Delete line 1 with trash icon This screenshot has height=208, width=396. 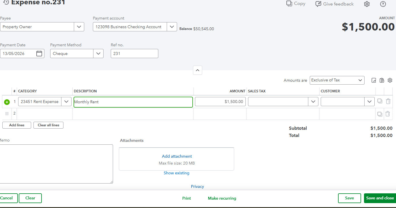(388, 101)
